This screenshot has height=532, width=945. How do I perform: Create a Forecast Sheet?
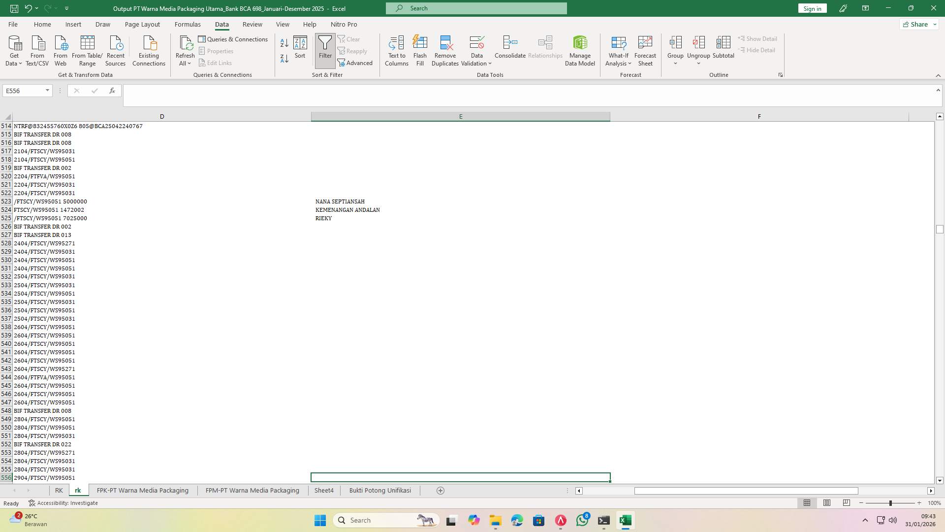pos(645,49)
